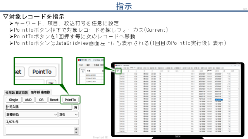
Task: Click the Point To grid corner button in zoomed view
Action: pos(83,71)
